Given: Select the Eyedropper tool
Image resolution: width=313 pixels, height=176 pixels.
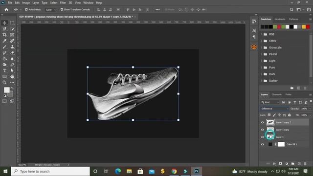Looking at the screenshot, I should click(4, 41).
